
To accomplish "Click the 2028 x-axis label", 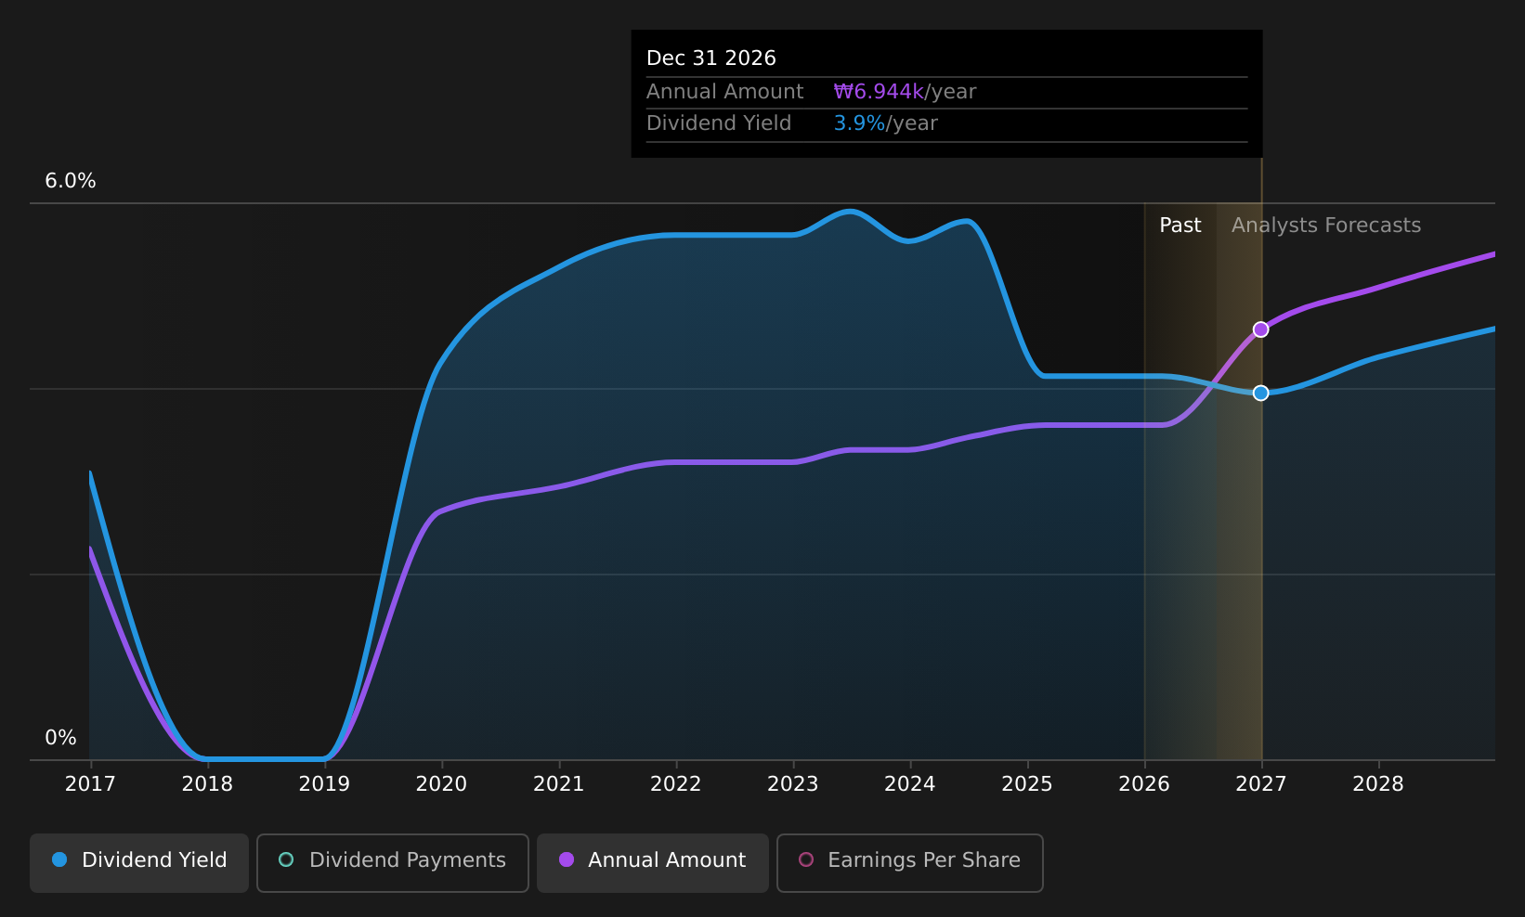I will (x=1377, y=784).
